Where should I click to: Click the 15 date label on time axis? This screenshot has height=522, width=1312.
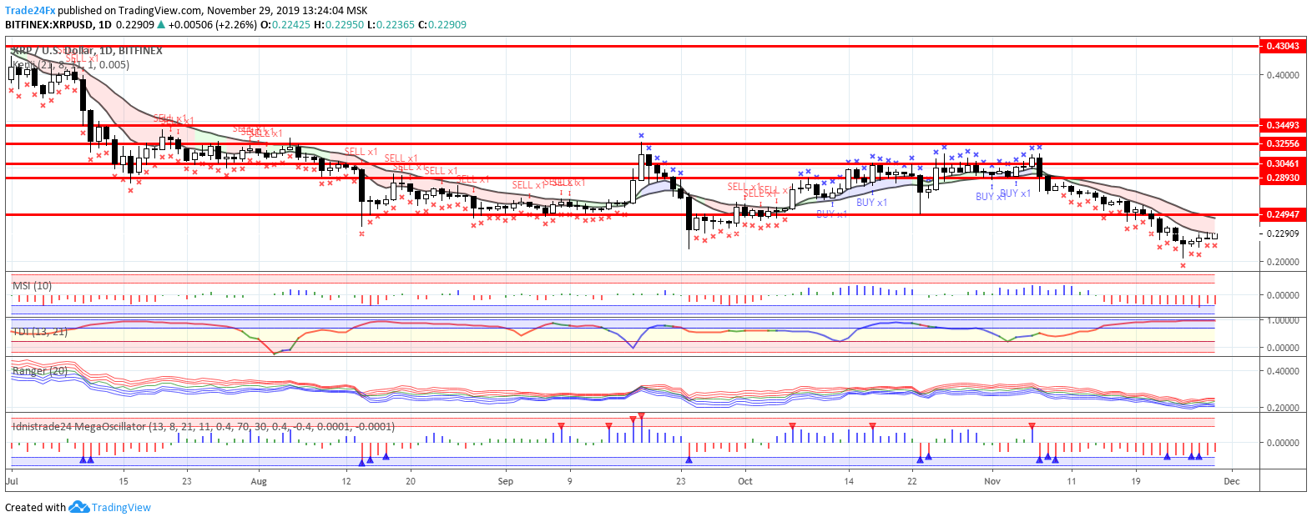point(124,481)
